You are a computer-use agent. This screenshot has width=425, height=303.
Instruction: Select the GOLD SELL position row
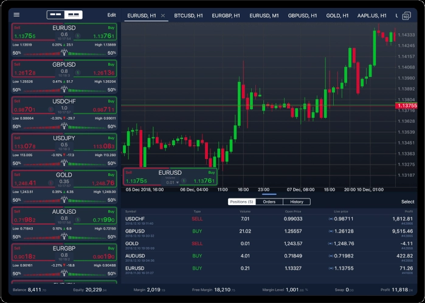pyautogui.click(x=269, y=245)
